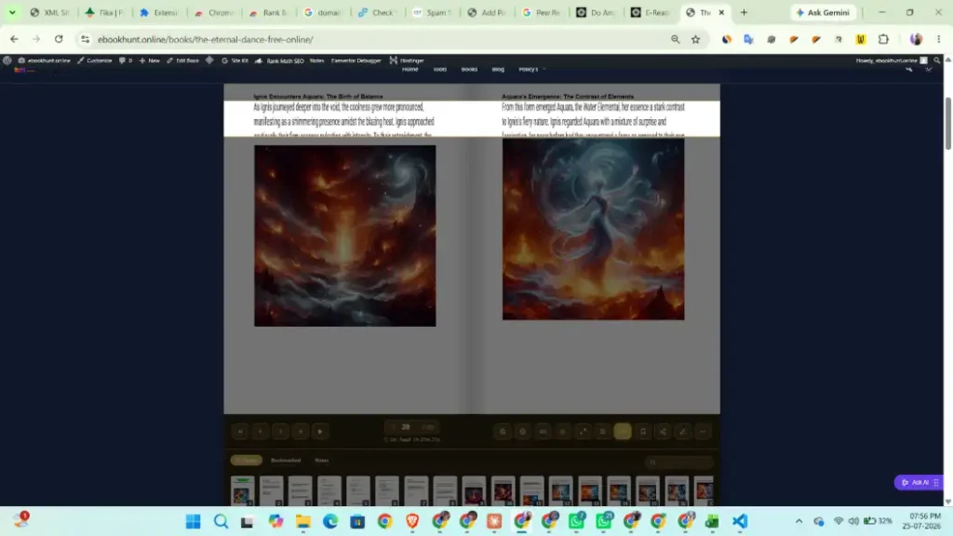Click the pen annotate icon in the reader
The height and width of the screenshot is (536, 953).
pos(682,432)
